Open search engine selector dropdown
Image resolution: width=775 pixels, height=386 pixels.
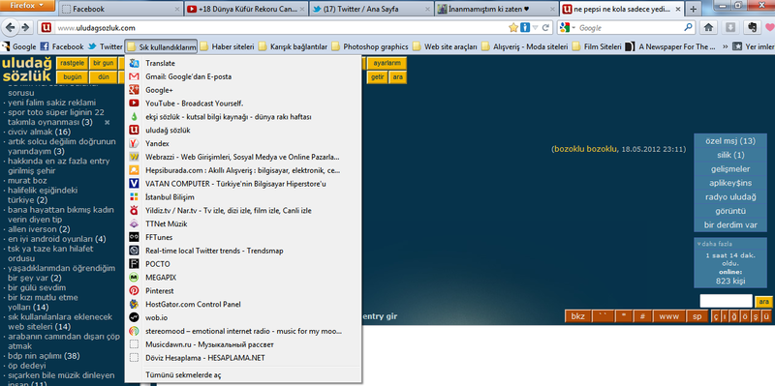tap(568, 28)
